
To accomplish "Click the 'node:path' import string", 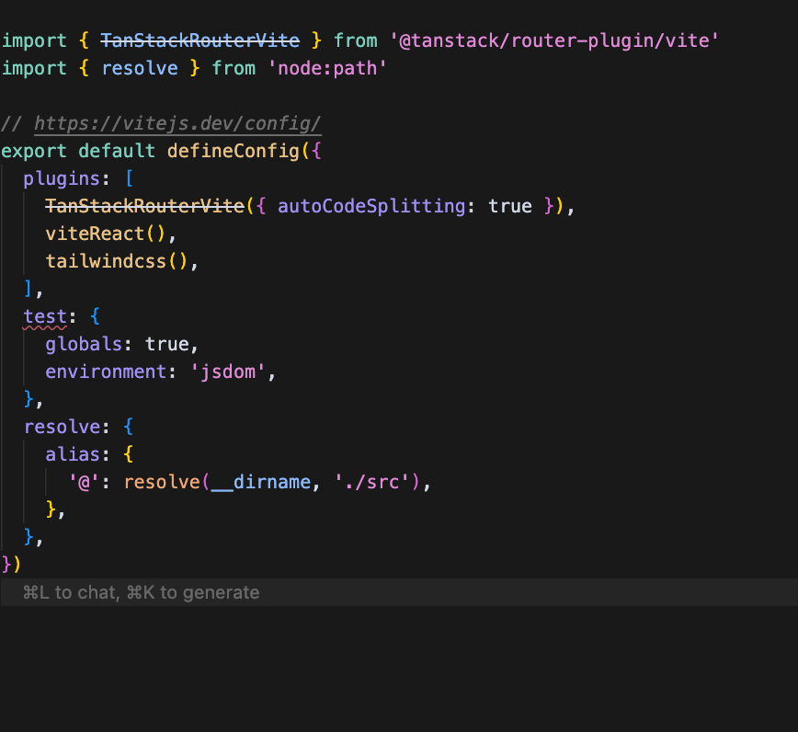I will 327,68.
